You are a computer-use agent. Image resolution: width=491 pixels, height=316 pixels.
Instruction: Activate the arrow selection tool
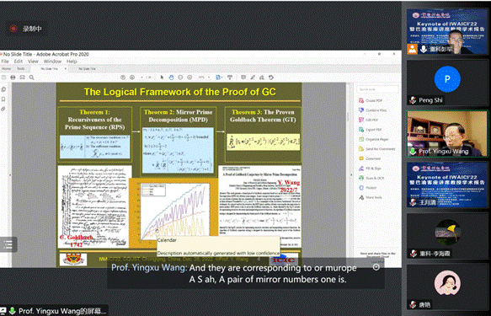(162, 78)
